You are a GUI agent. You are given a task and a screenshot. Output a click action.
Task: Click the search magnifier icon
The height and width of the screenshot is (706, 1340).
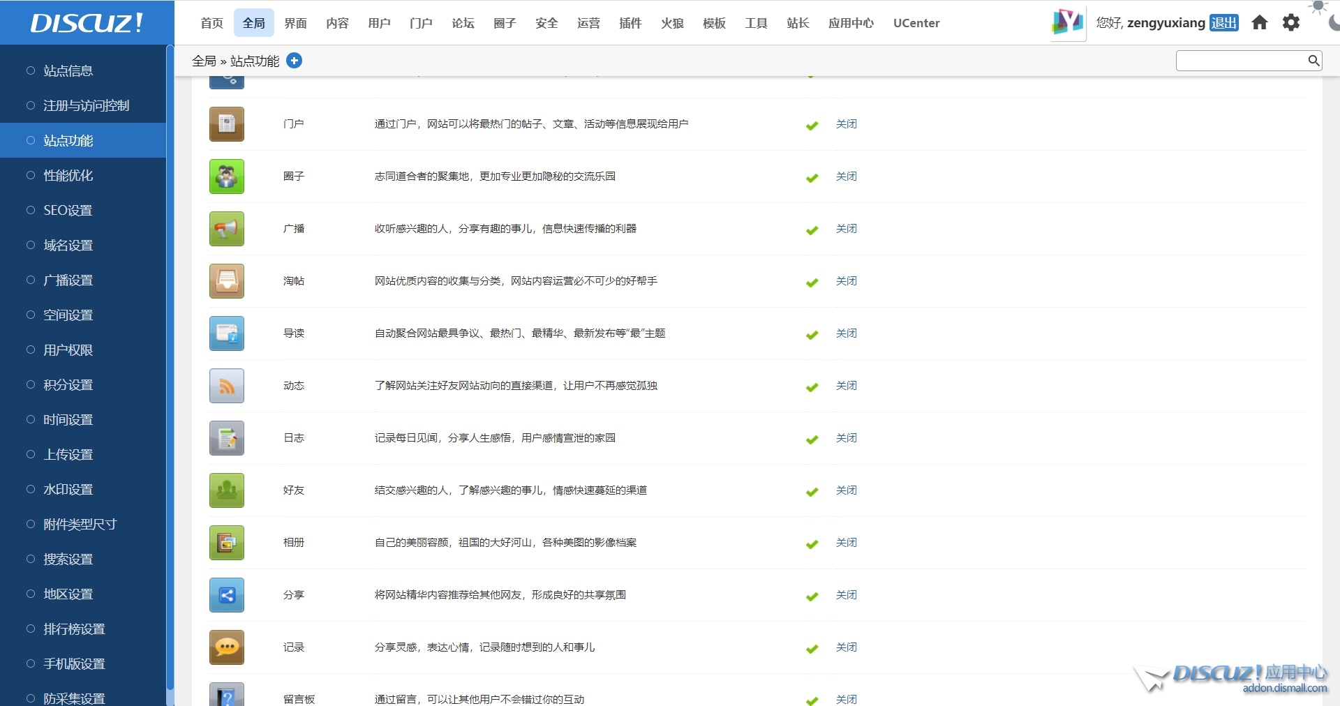pyautogui.click(x=1313, y=61)
